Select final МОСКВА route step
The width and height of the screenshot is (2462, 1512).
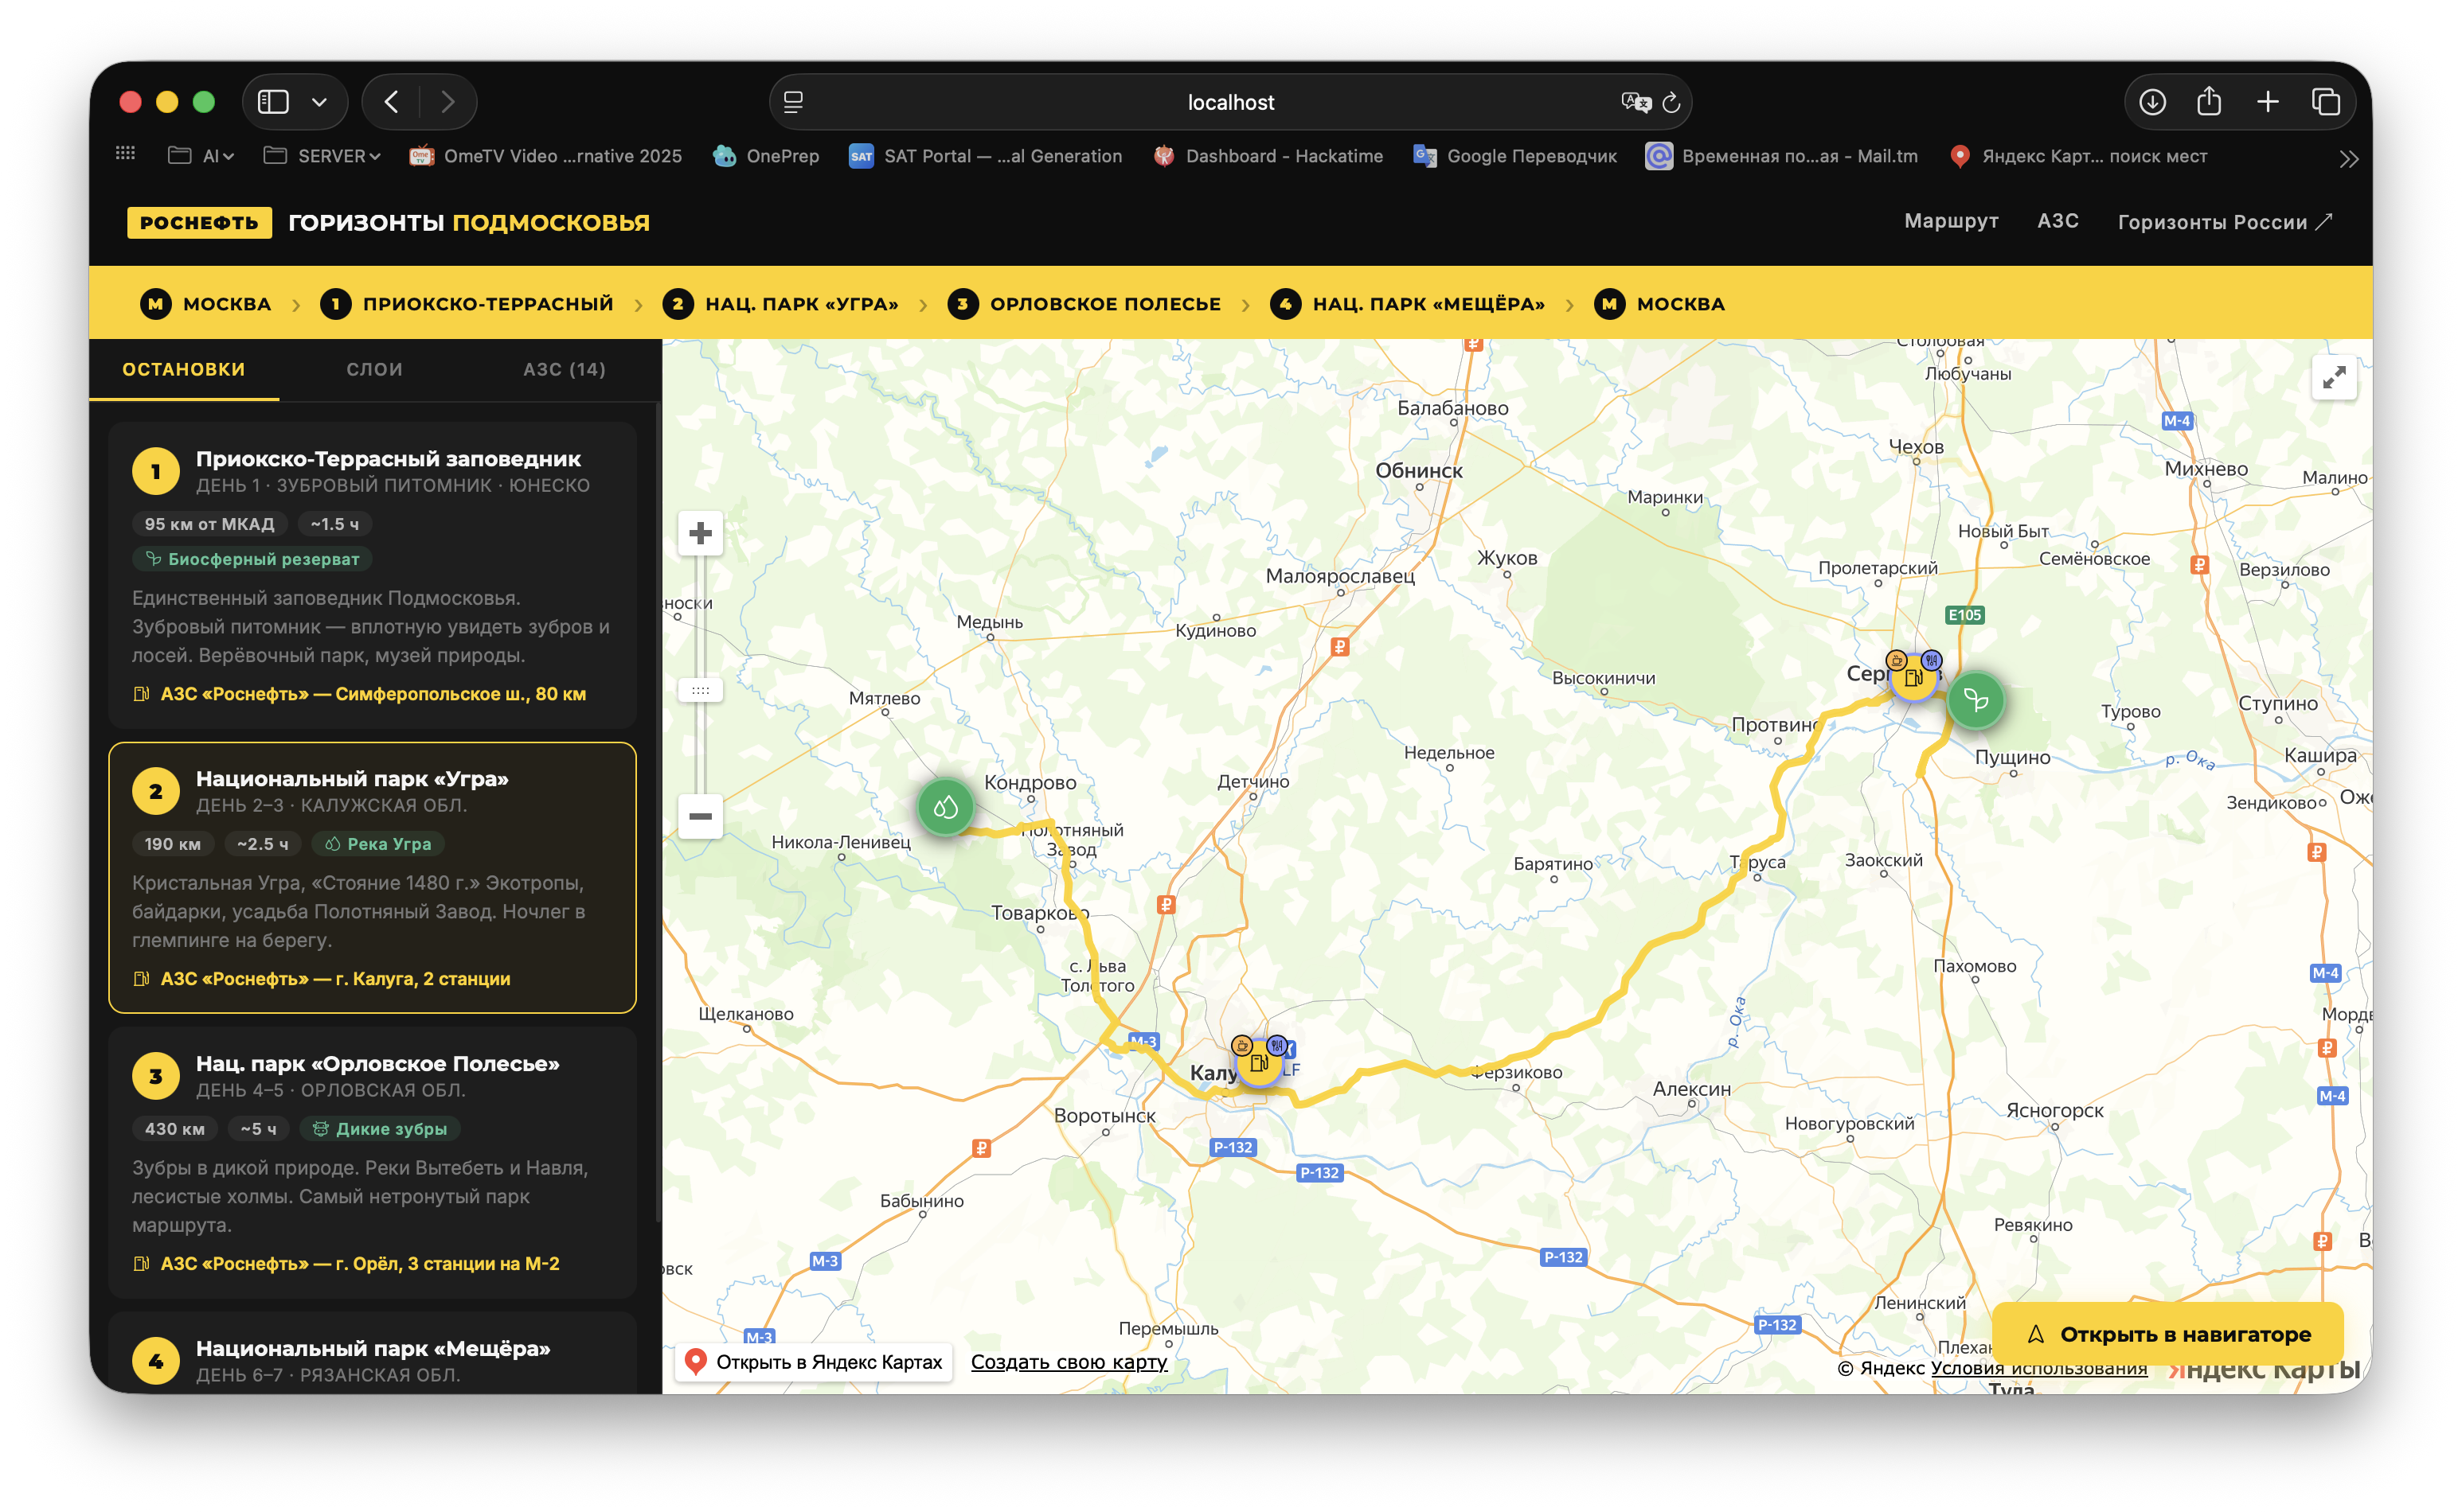pos(1659,303)
